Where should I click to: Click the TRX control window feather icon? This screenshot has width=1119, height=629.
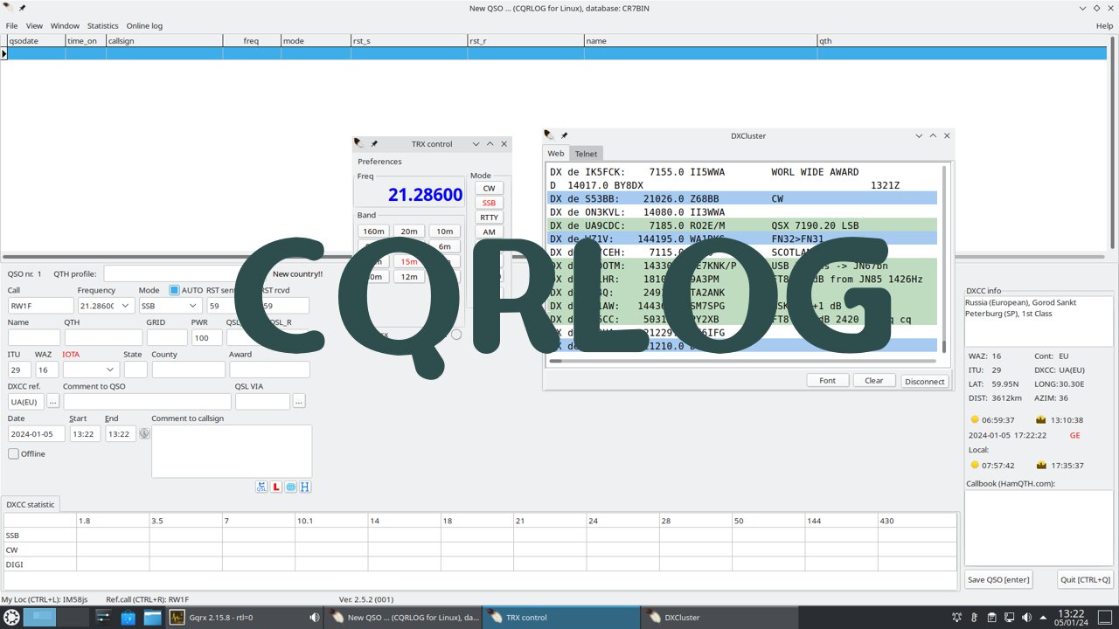pos(359,143)
